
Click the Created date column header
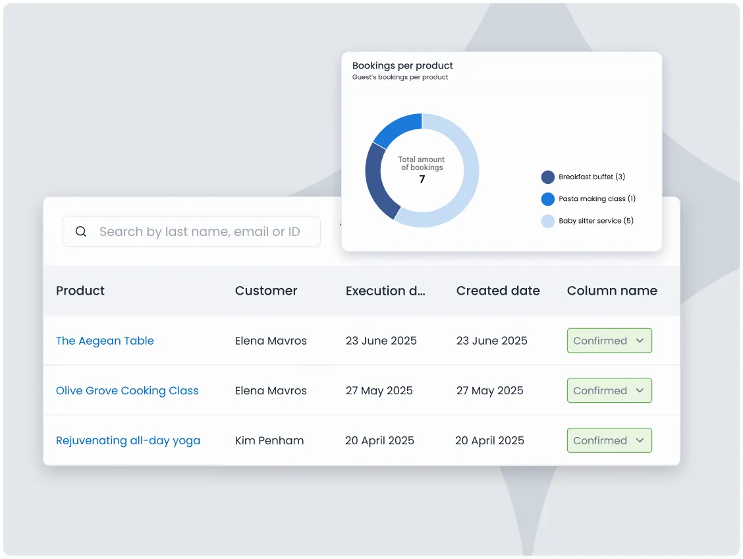coord(498,291)
